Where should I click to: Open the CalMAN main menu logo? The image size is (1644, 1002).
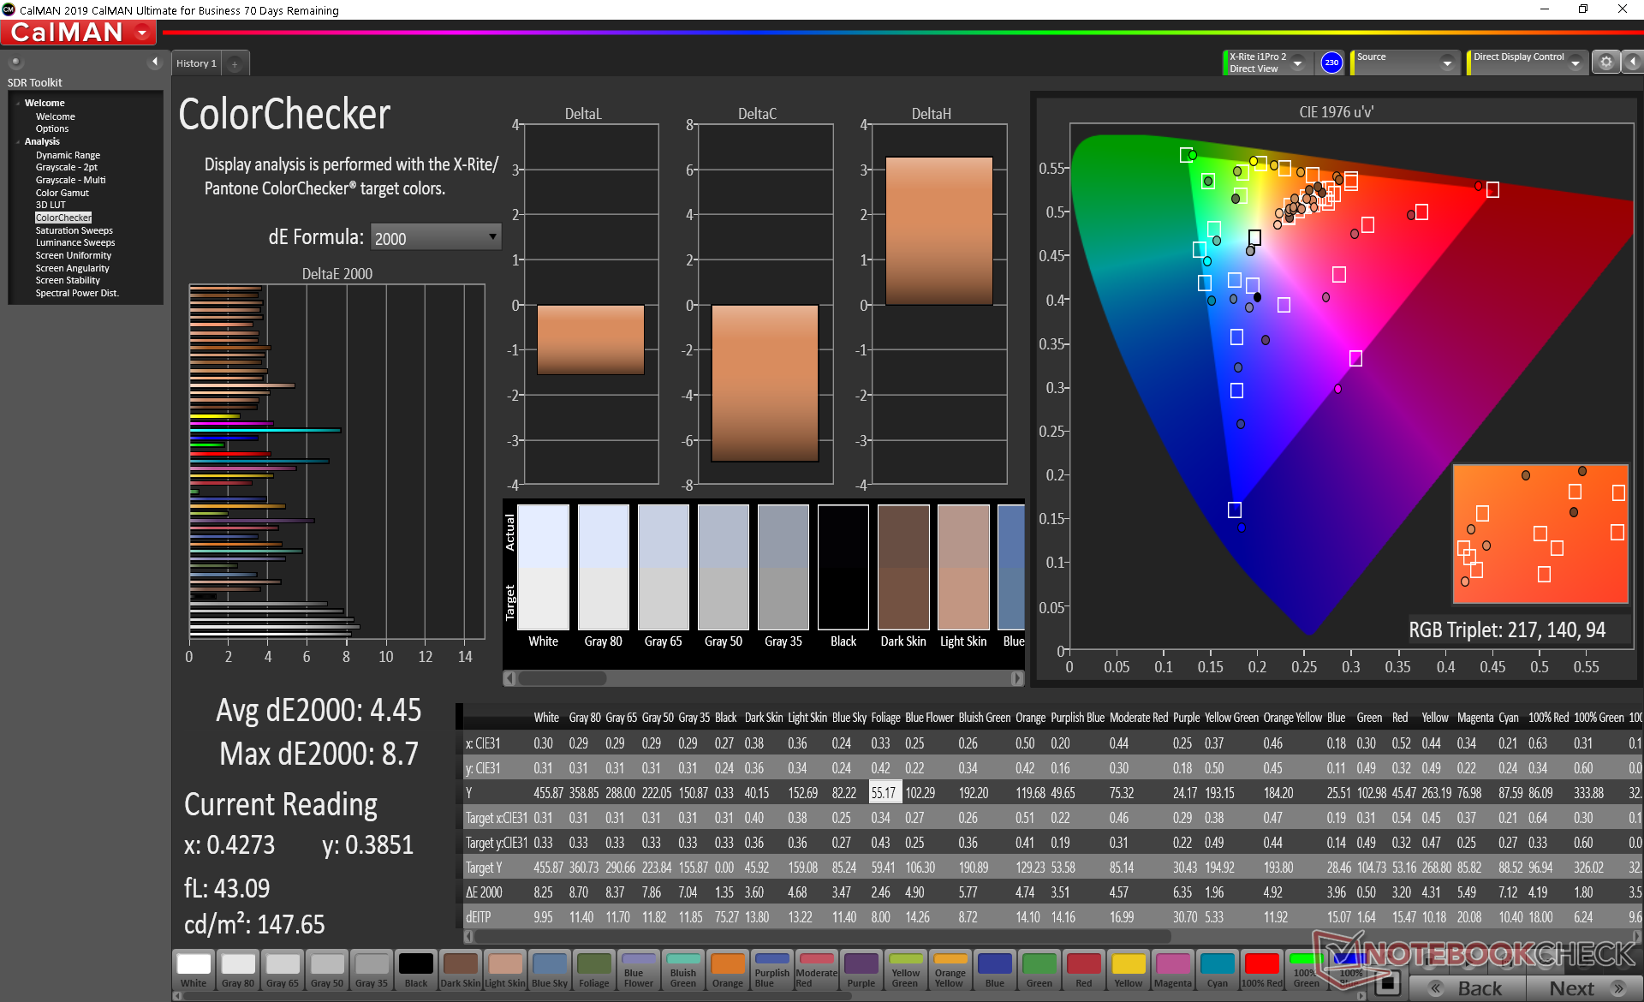(x=79, y=33)
